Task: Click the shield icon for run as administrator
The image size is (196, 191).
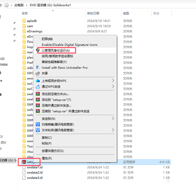Action: [x=38, y=51]
